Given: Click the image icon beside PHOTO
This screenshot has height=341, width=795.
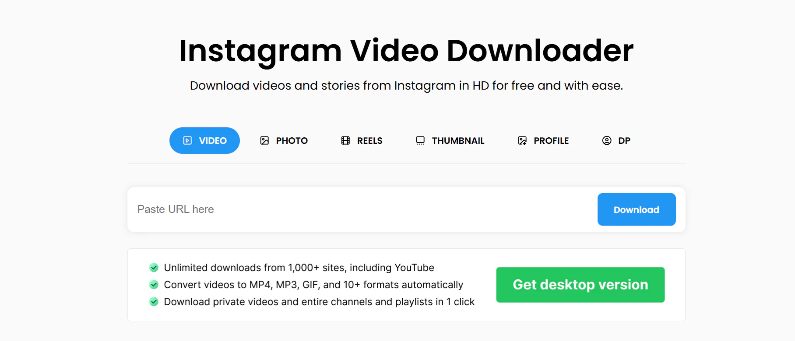Looking at the screenshot, I should pos(264,140).
